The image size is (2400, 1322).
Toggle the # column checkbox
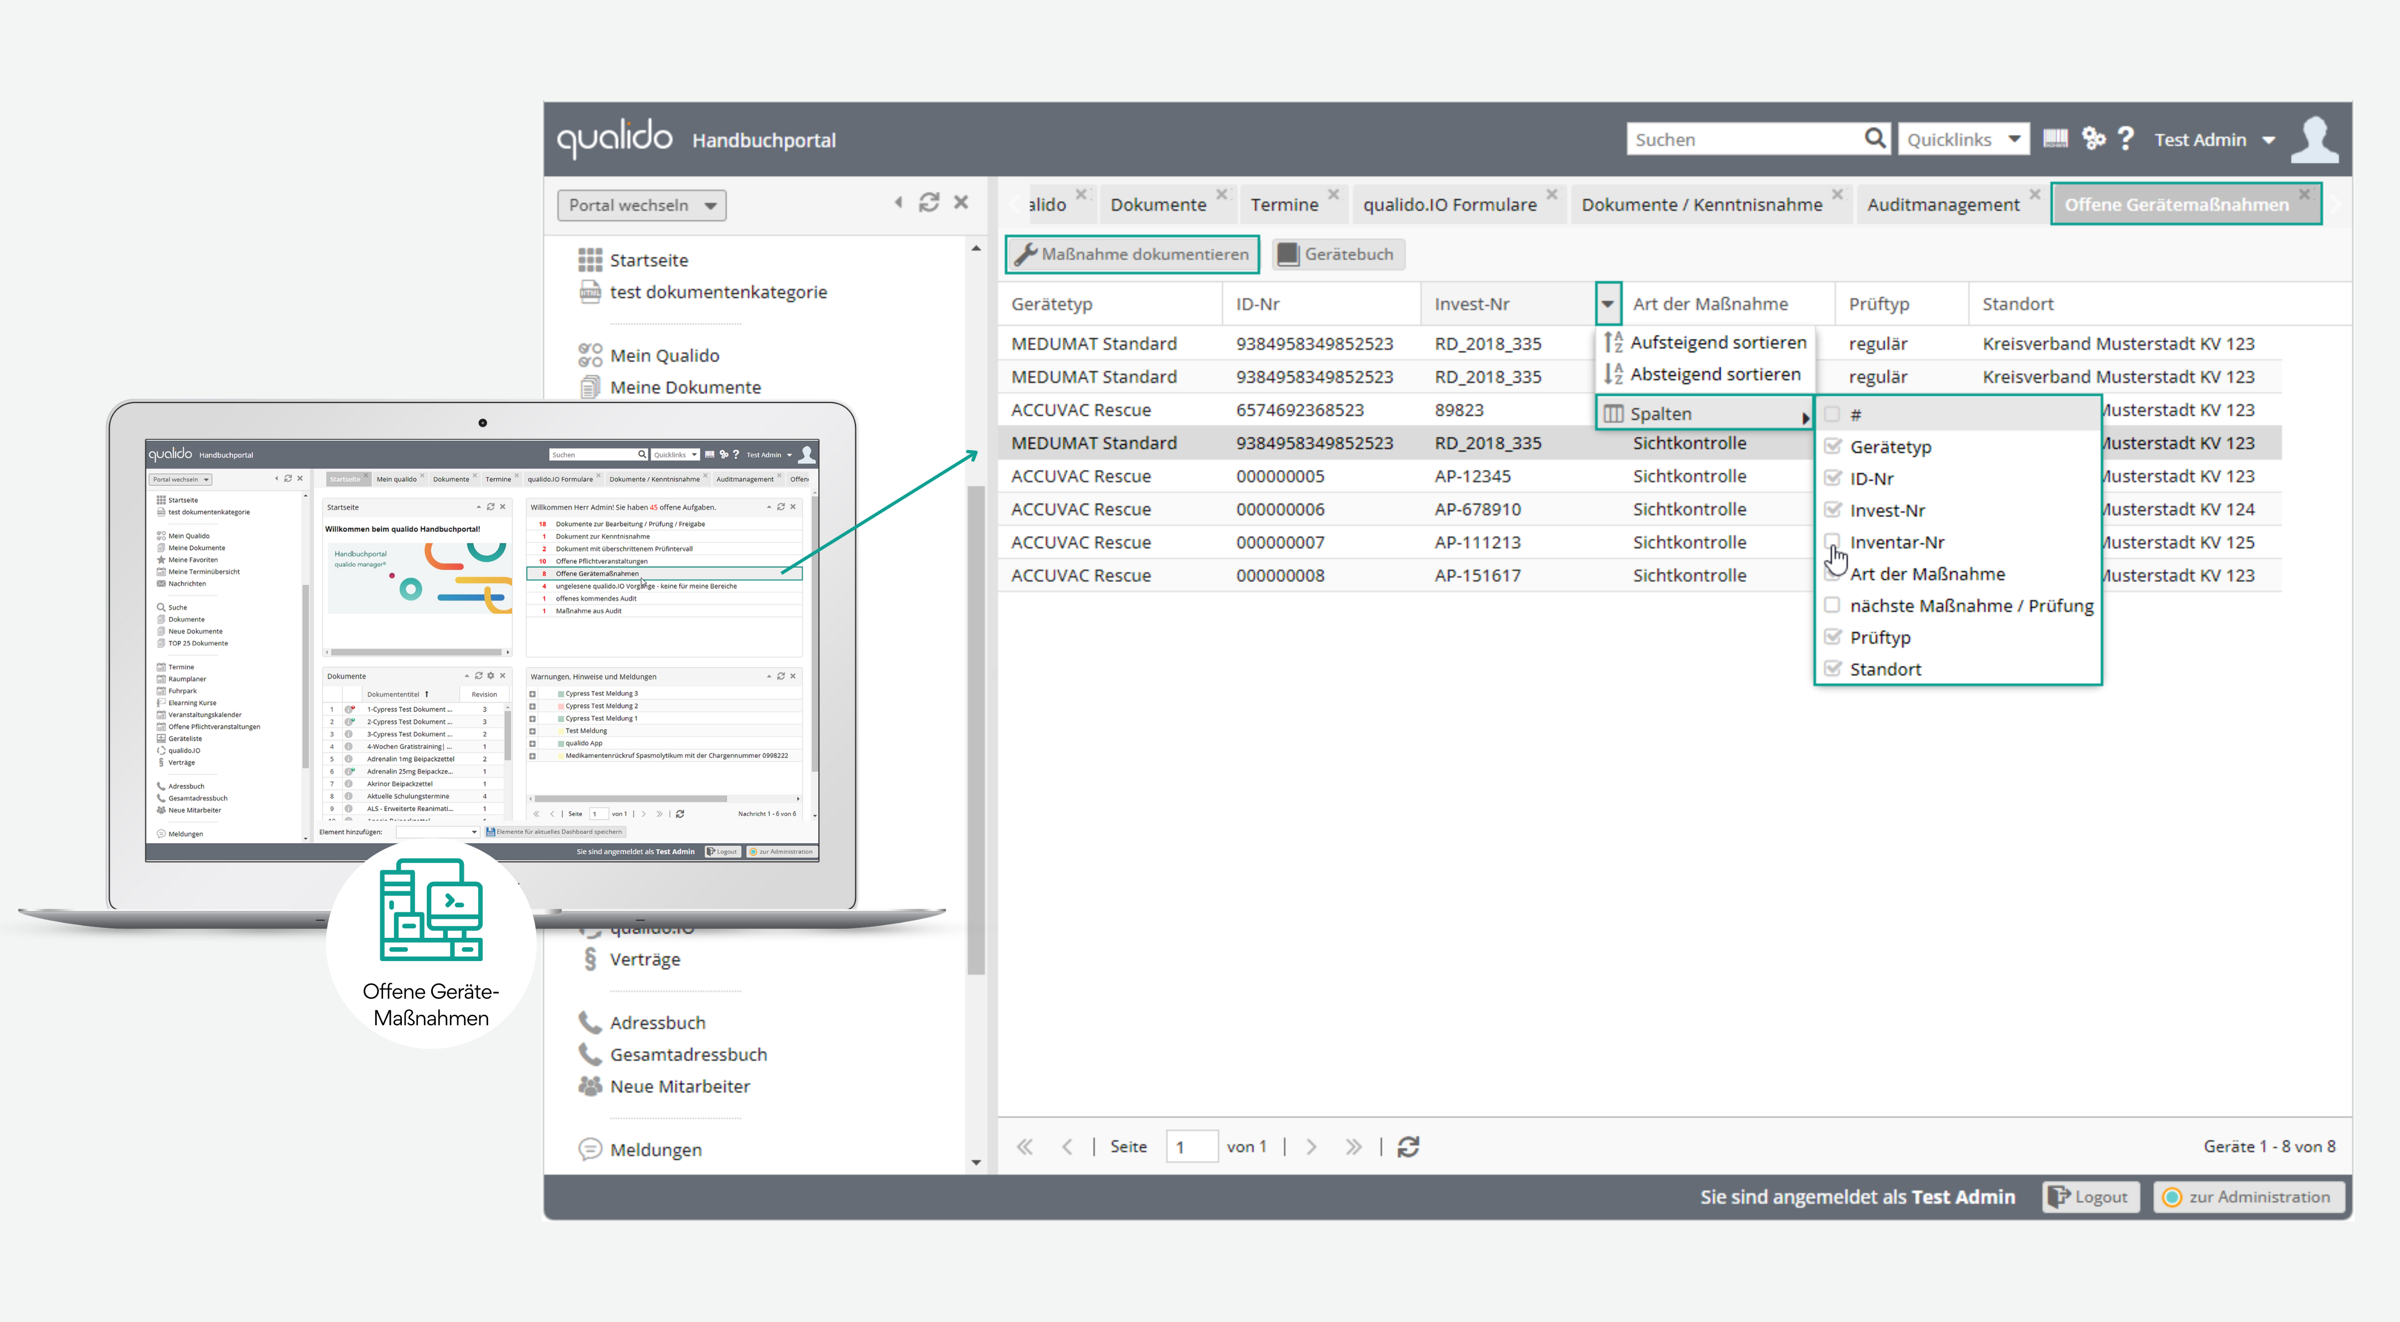[x=1832, y=414]
